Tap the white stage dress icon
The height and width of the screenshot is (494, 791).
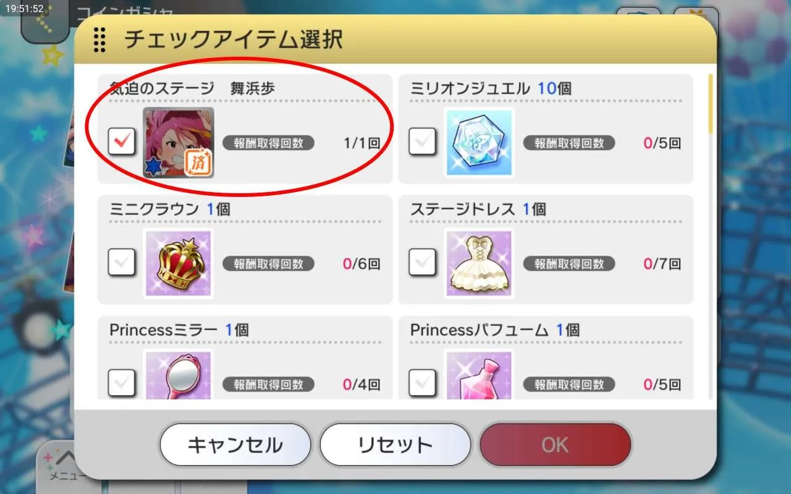coord(480,264)
